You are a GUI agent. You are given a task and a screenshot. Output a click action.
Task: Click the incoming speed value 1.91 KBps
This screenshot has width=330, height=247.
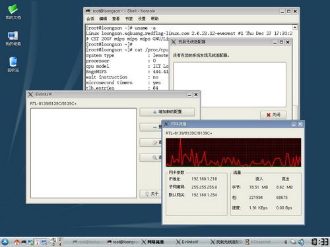pyautogui.click(x=258, y=207)
